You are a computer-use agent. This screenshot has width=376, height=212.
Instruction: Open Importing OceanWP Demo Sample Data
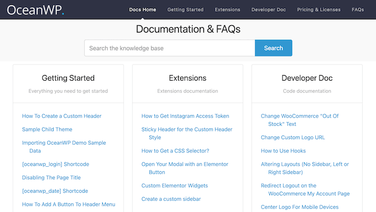64,147
